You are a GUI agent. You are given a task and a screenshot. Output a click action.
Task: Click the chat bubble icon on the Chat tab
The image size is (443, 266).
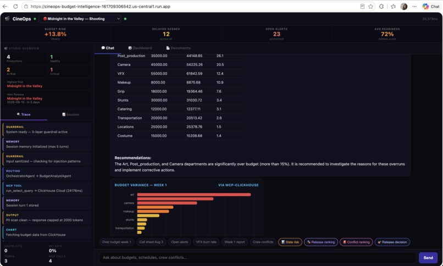pos(103,48)
